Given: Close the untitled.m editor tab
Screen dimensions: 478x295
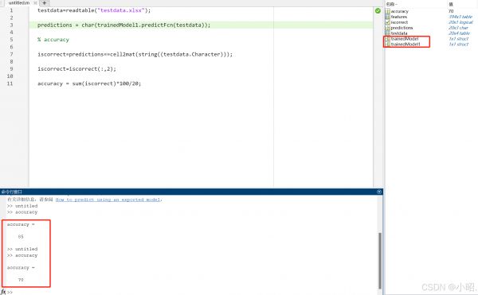Looking at the screenshot, I should [35, 2].
